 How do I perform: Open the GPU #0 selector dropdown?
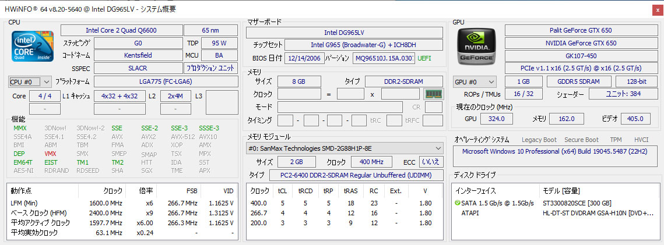pos(475,82)
